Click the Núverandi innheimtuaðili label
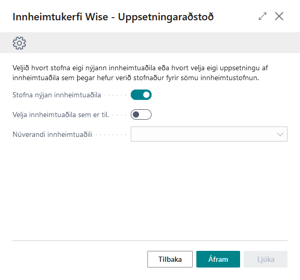300x280 pixels. point(52,134)
